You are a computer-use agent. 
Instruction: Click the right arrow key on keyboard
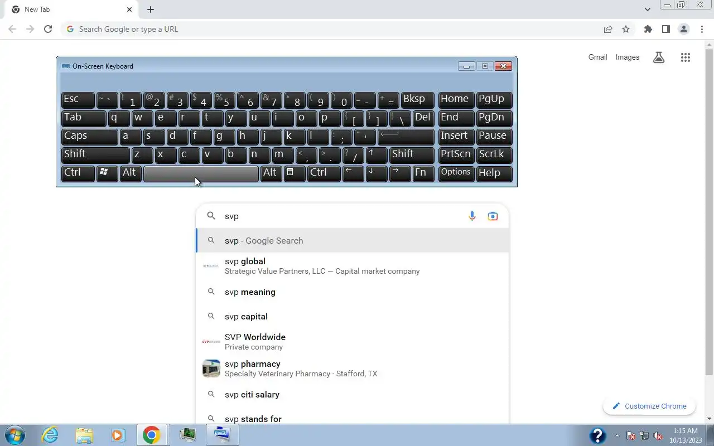pyautogui.click(x=401, y=173)
